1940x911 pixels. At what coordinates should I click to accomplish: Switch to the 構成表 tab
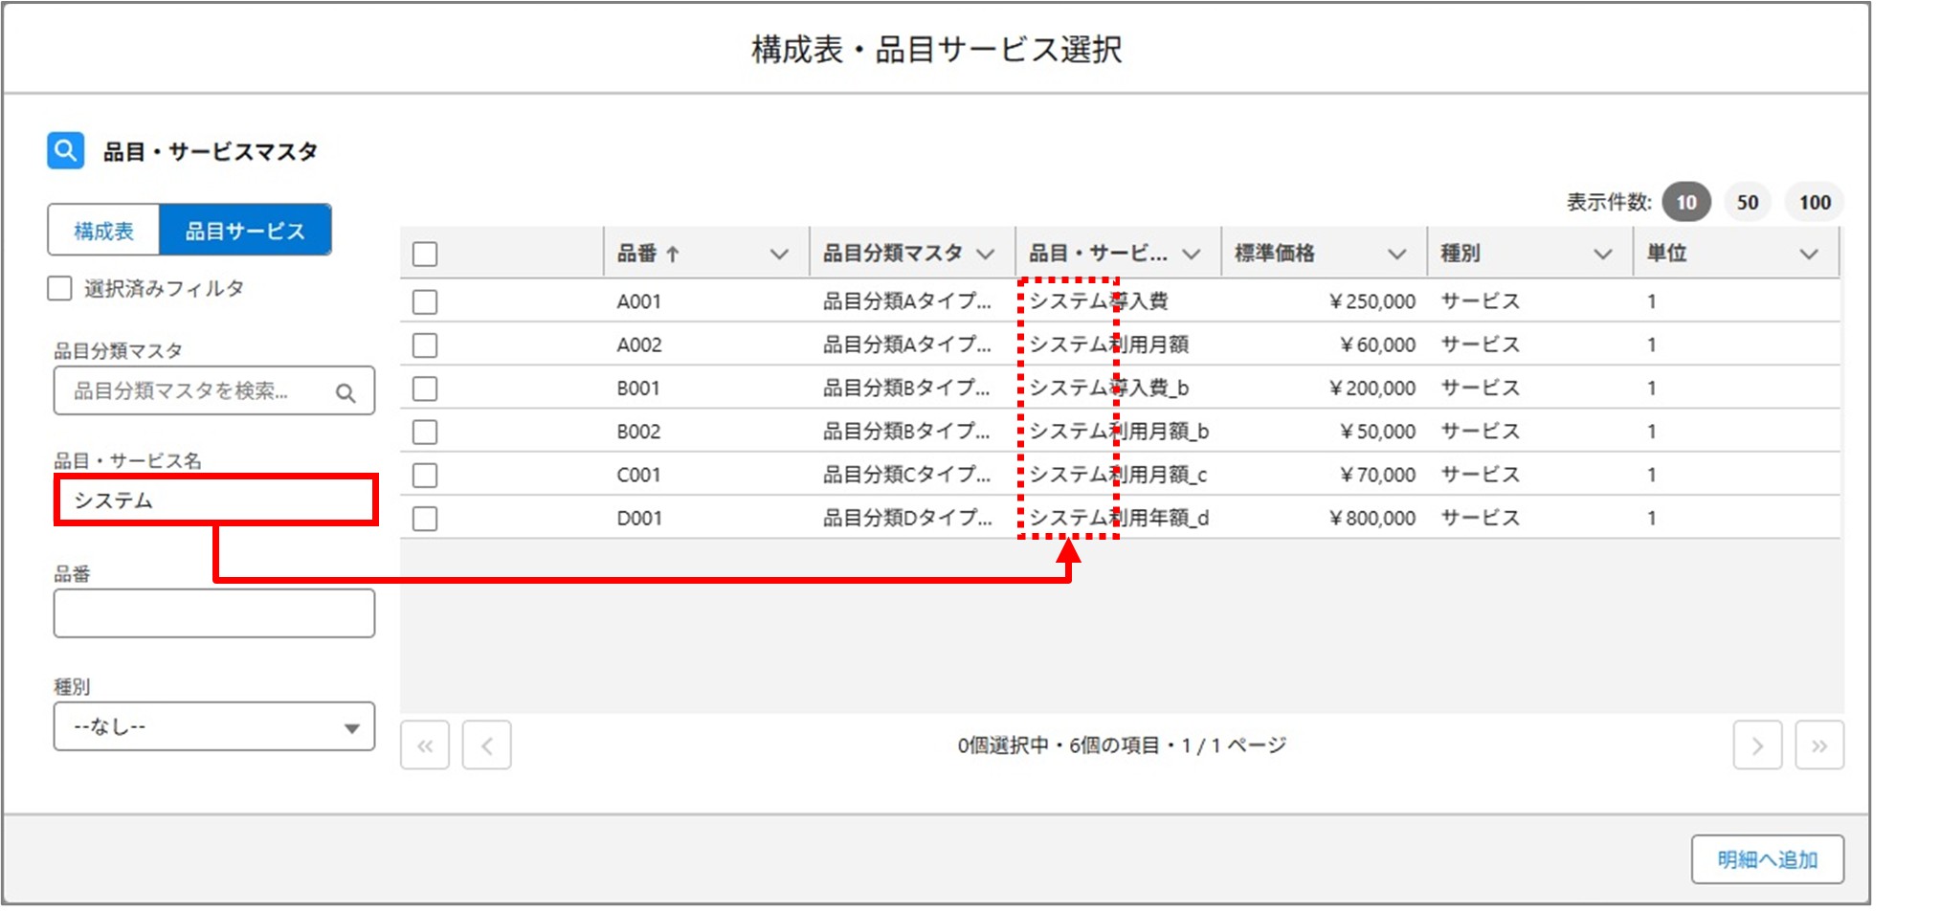tap(103, 230)
